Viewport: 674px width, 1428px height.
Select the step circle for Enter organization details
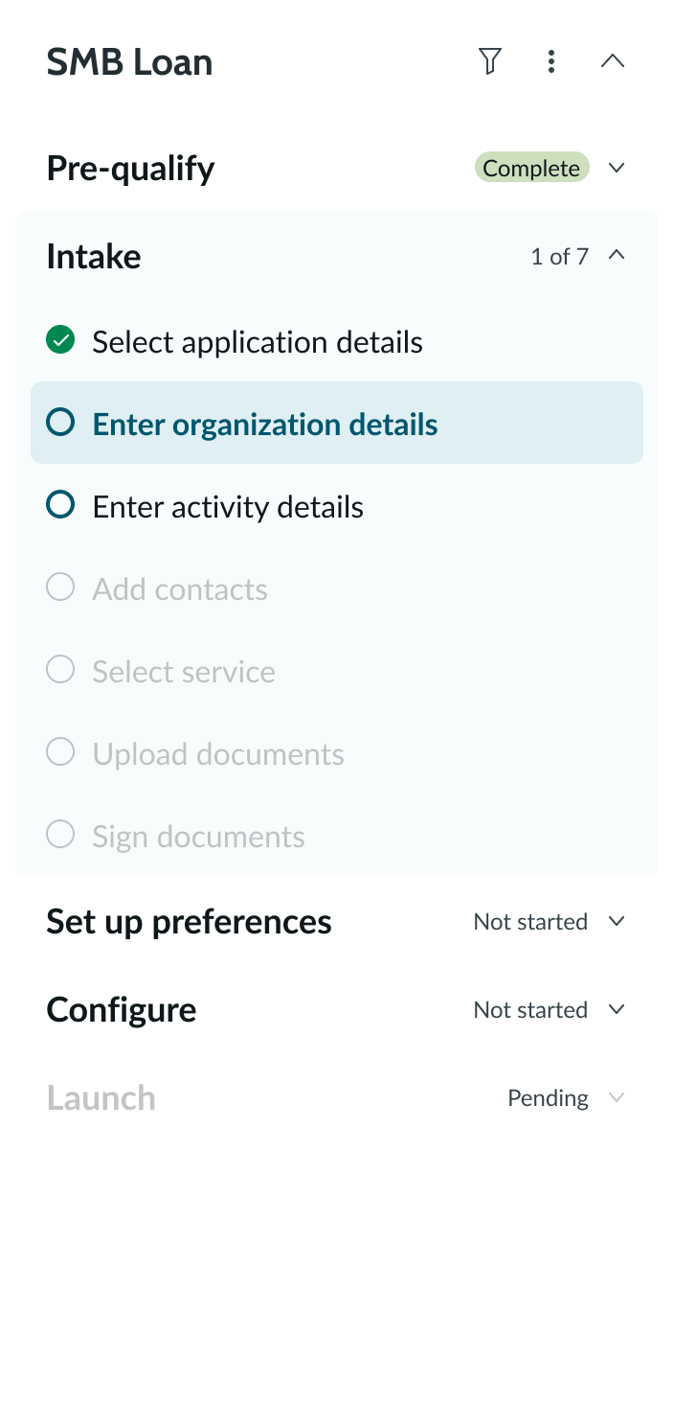tap(59, 422)
